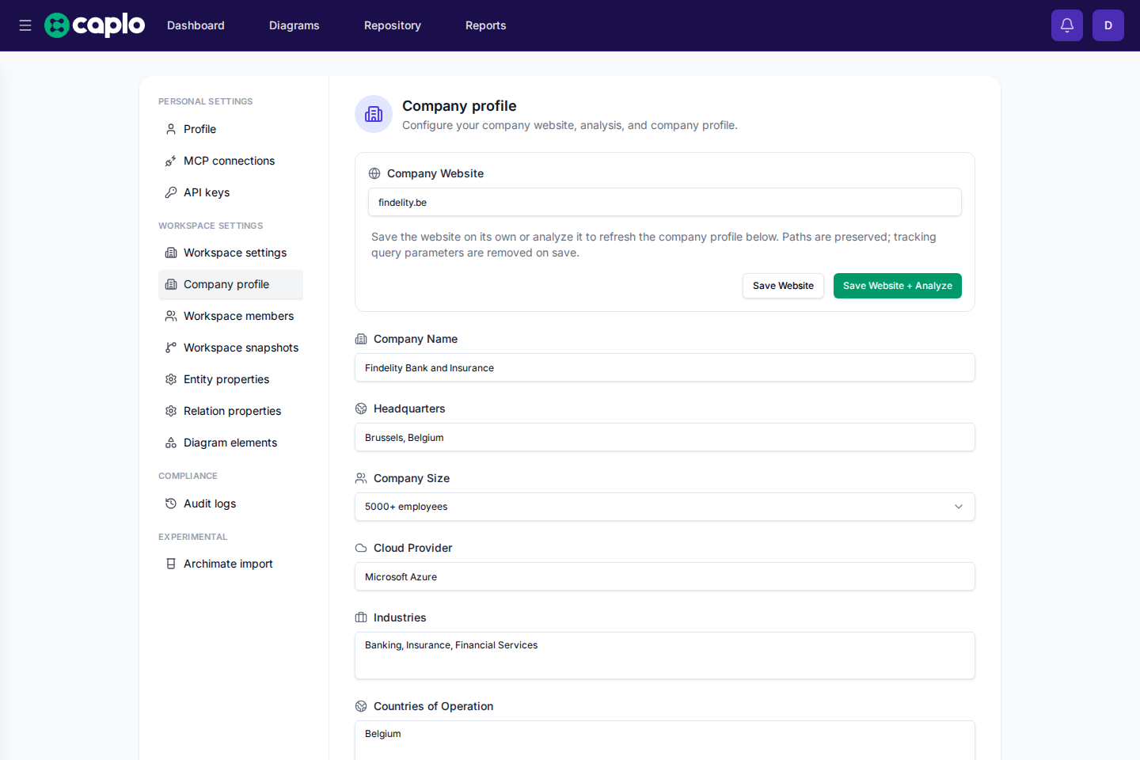Go to the Dashboard tab
Image resolution: width=1140 pixels, height=760 pixels.
[x=196, y=25]
